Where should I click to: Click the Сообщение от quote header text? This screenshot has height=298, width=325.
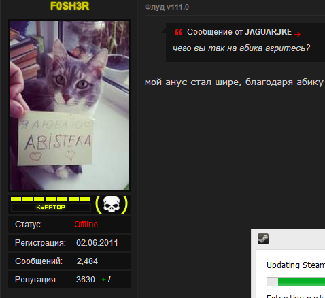pos(215,32)
